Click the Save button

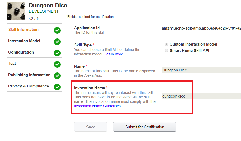click(x=91, y=127)
